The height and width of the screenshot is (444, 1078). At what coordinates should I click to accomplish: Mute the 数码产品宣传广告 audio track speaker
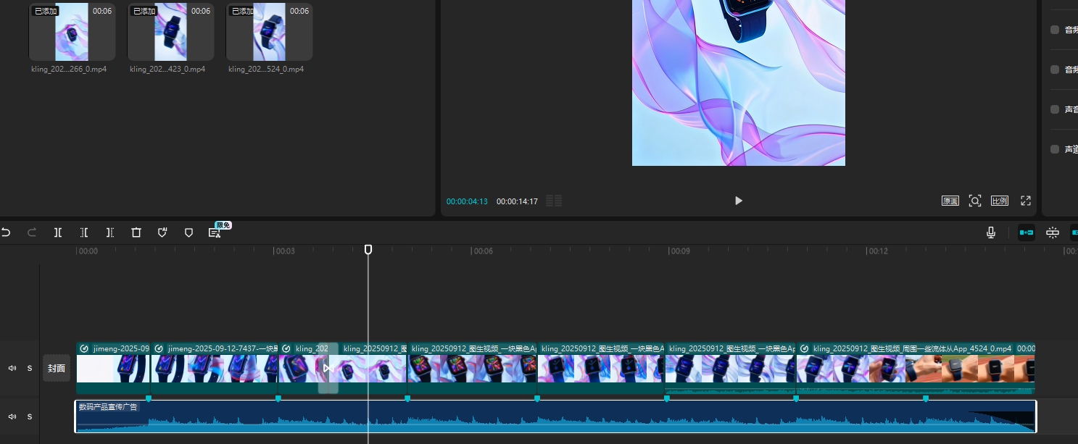pos(12,416)
